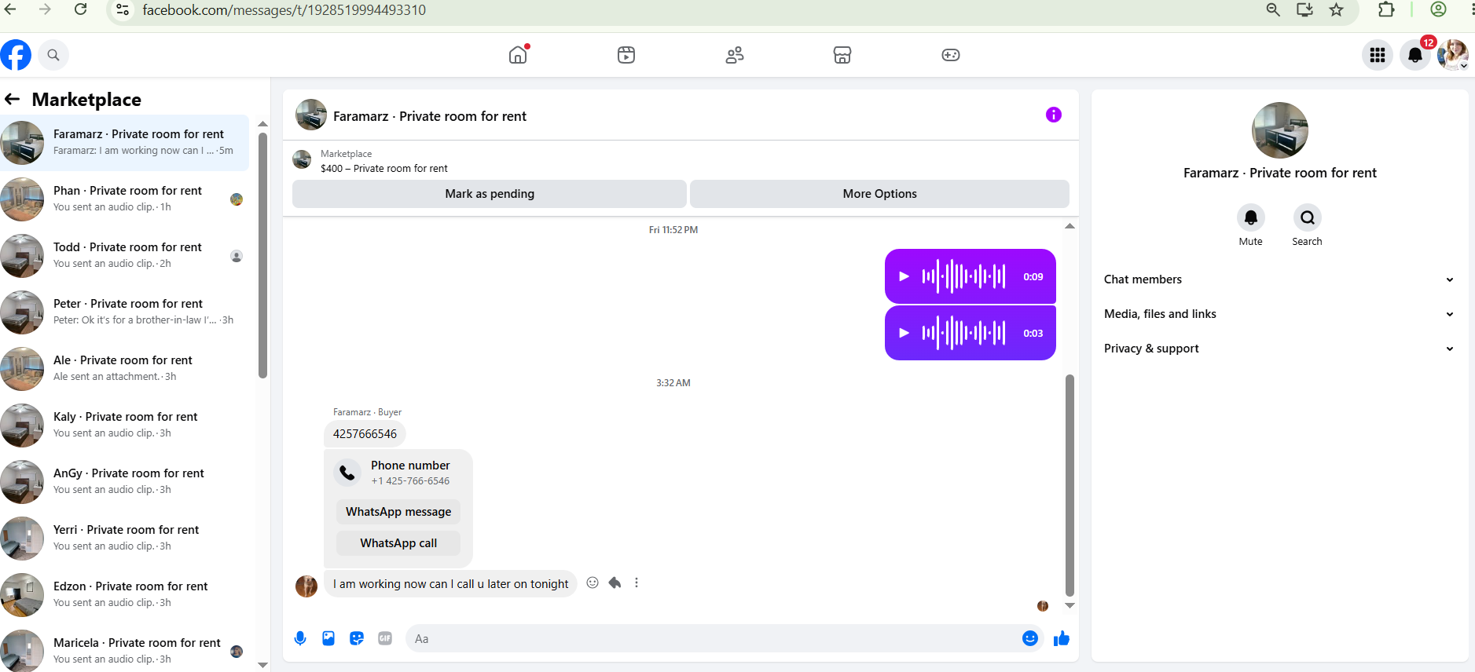Click WhatsApp message button

pyautogui.click(x=398, y=512)
